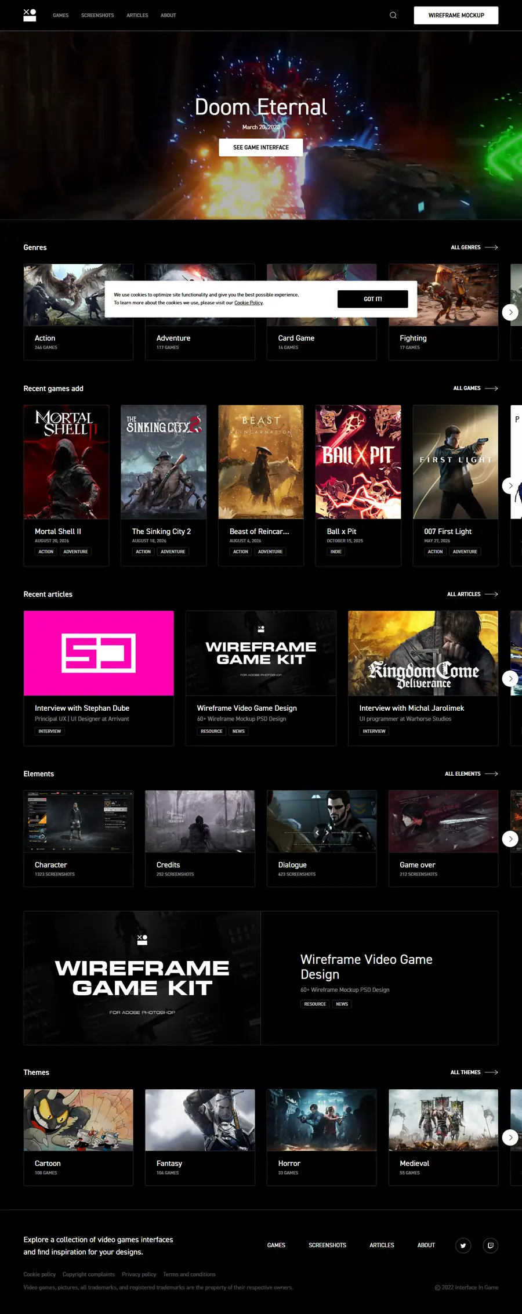Viewport: 522px width, 1314px height.
Task: Click Resource tag in Recent articles card
Action: pyautogui.click(x=212, y=731)
